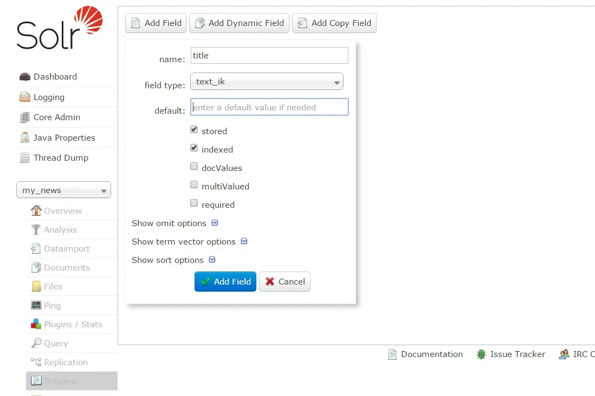Click the Solr logo
The height and width of the screenshot is (396, 595).
[60, 28]
